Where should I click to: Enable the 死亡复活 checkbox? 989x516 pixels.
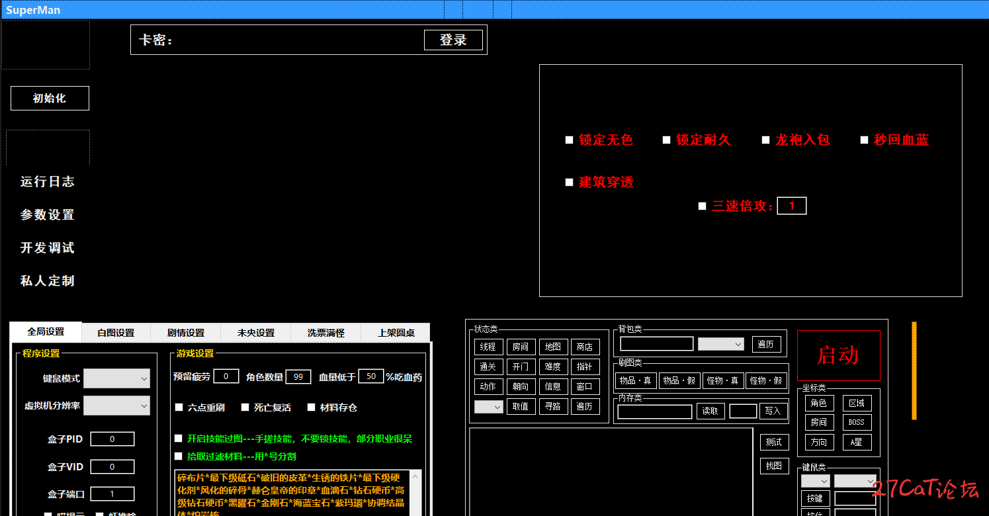pos(245,408)
